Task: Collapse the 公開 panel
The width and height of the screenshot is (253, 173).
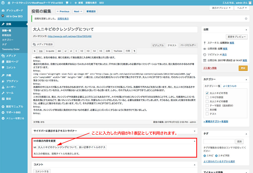Action: pyautogui.click(x=246, y=30)
